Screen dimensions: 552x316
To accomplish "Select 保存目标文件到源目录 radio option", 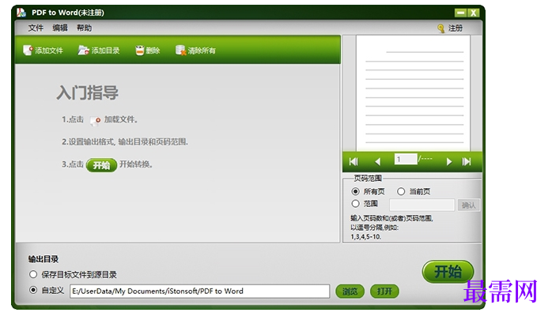I will point(33,274).
